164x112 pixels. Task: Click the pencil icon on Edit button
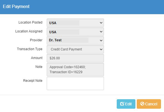pyautogui.click(x=122, y=104)
